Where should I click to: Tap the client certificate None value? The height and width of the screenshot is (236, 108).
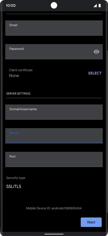pyautogui.click(x=14, y=75)
